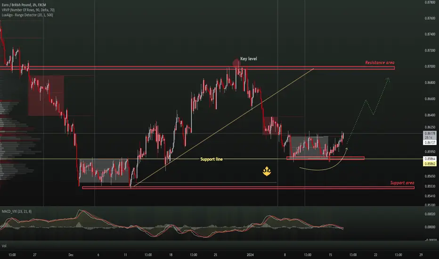Click the Vol pane label
Viewport: 439px width, 259px height.
(x=4, y=246)
